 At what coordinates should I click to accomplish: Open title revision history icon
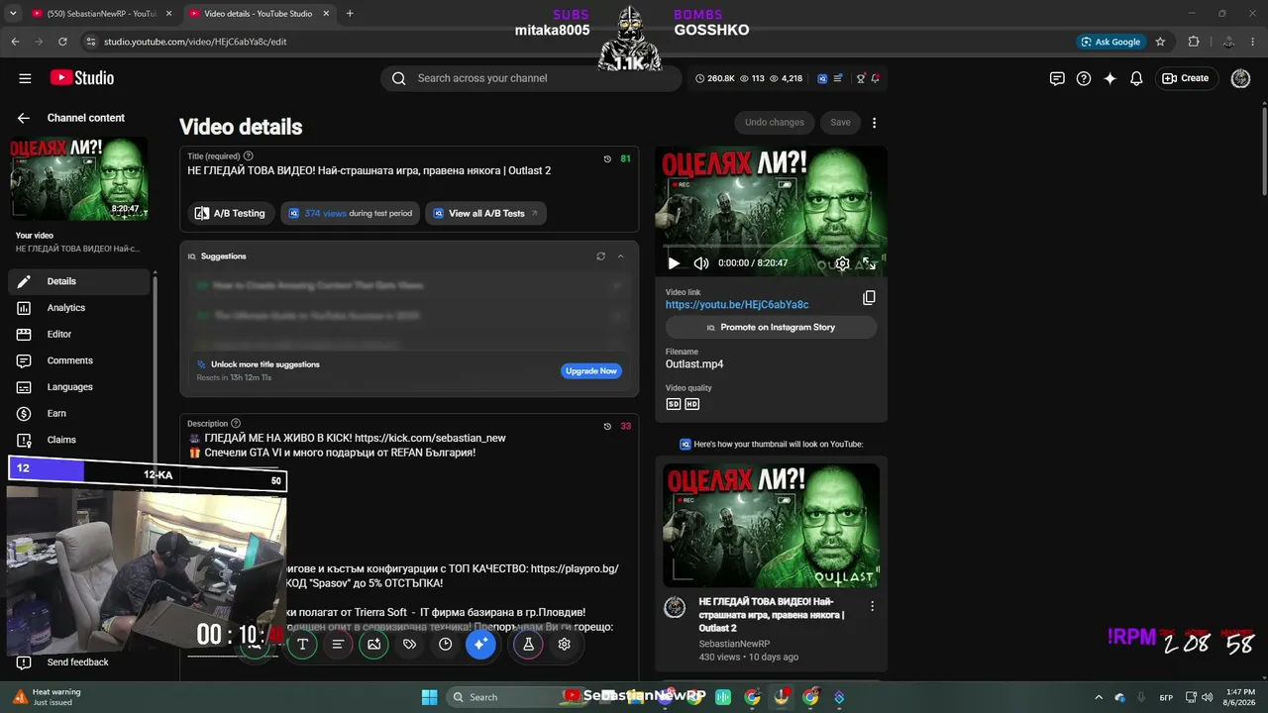(607, 158)
